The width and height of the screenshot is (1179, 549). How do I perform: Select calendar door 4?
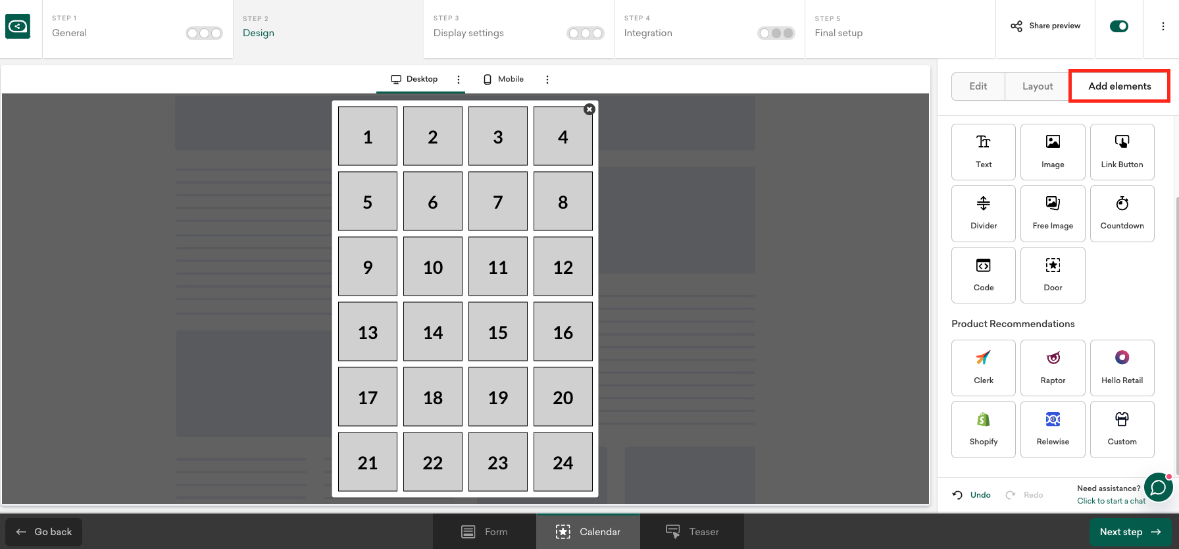pos(563,136)
